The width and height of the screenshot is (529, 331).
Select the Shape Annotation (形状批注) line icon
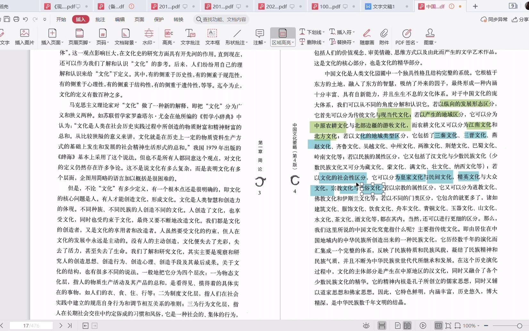coord(237,33)
